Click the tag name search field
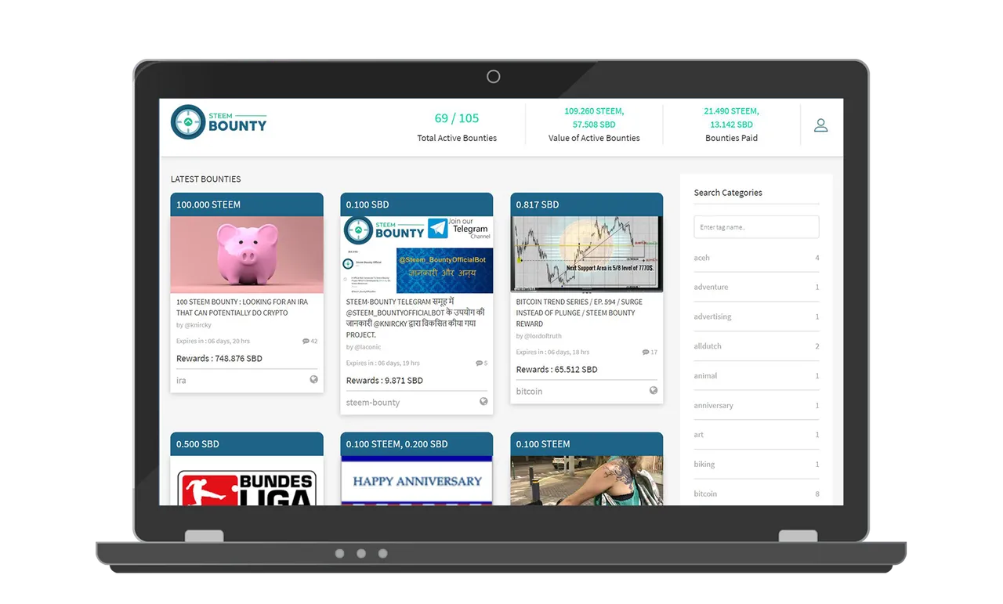This screenshot has height=604, width=1003. point(756,227)
